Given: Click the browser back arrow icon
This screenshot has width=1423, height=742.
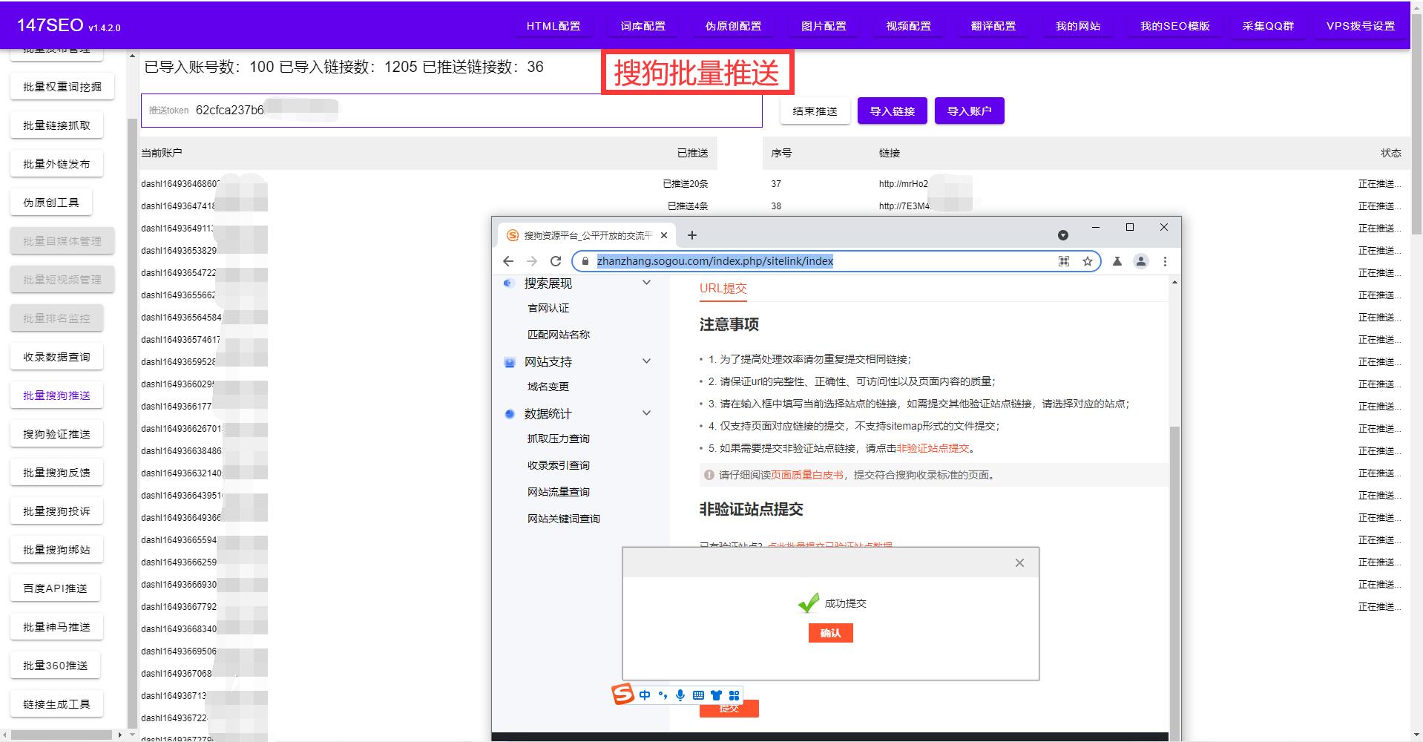Looking at the screenshot, I should click(507, 261).
